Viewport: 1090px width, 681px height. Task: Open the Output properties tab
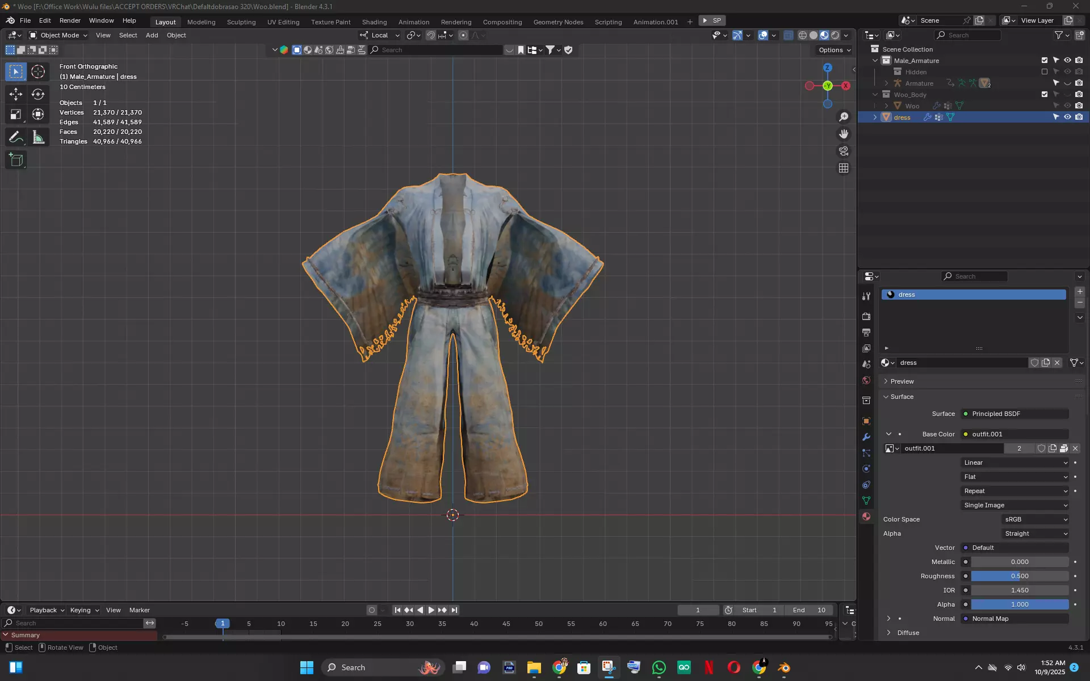click(866, 332)
